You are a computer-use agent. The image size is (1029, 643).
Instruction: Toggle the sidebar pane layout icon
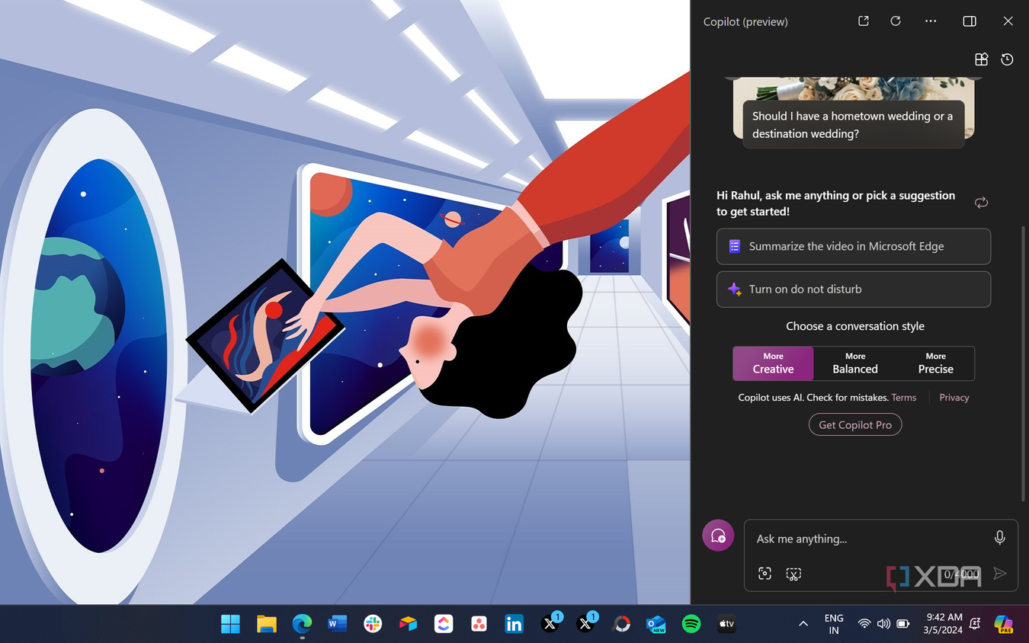tap(970, 21)
